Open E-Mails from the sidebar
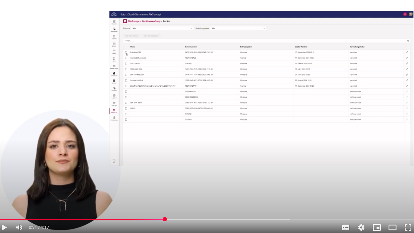Screen dimensions: 414x233 click(x=114, y=44)
